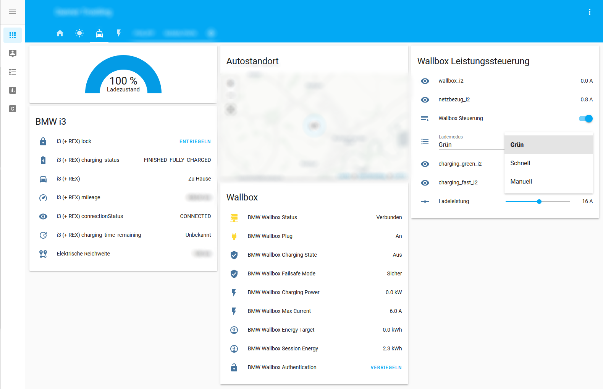Open the lightning bolt energy tab
The height and width of the screenshot is (389, 603).
point(119,33)
